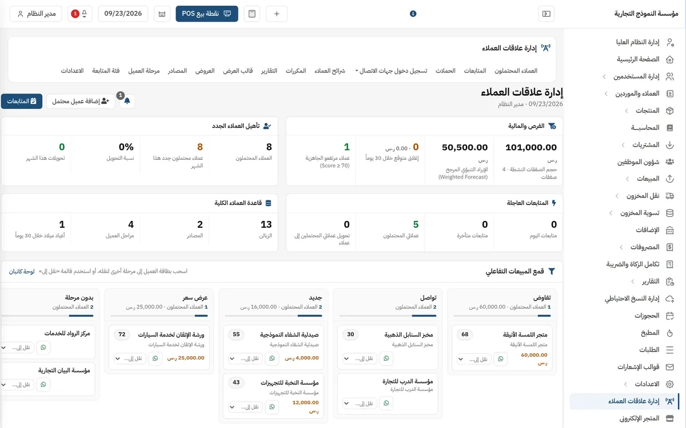Click the home icon for الصفحة الرئيسية

670,59
